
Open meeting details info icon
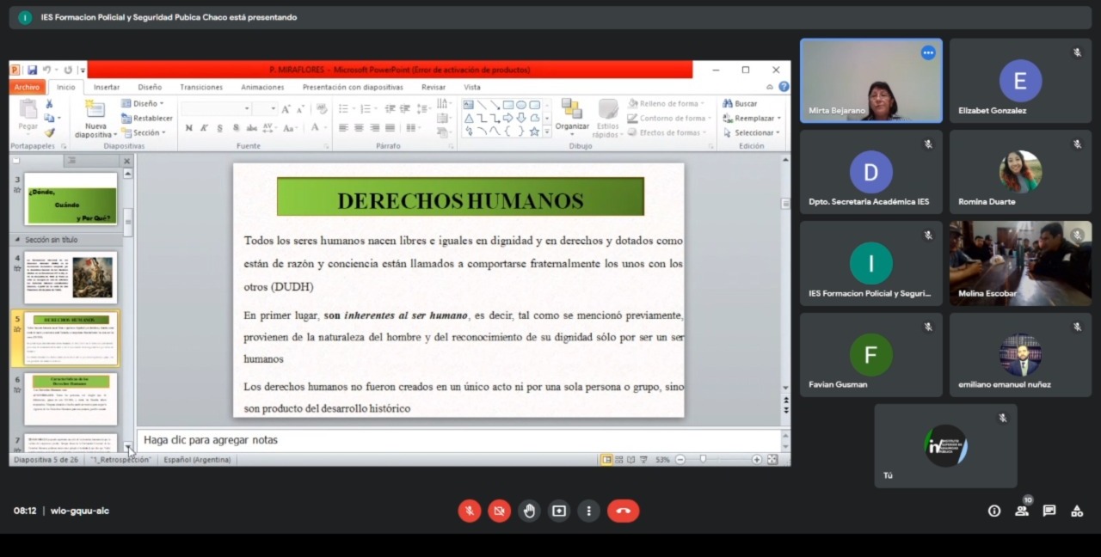coord(994,511)
